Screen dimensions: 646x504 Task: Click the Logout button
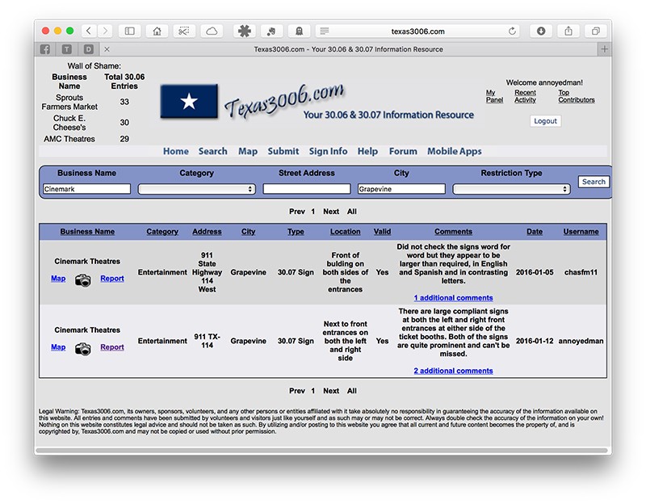pyautogui.click(x=546, y=121)
